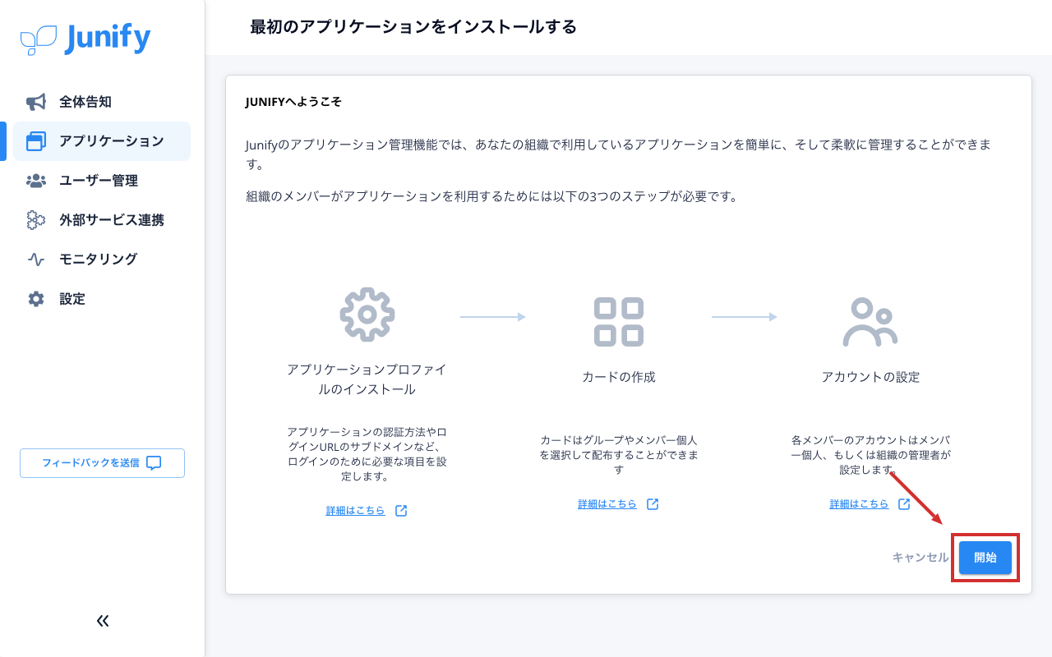This screenshot has width=1052, height=657.
Task: Select アプリケーション in the sidebar
Action: 102,141
